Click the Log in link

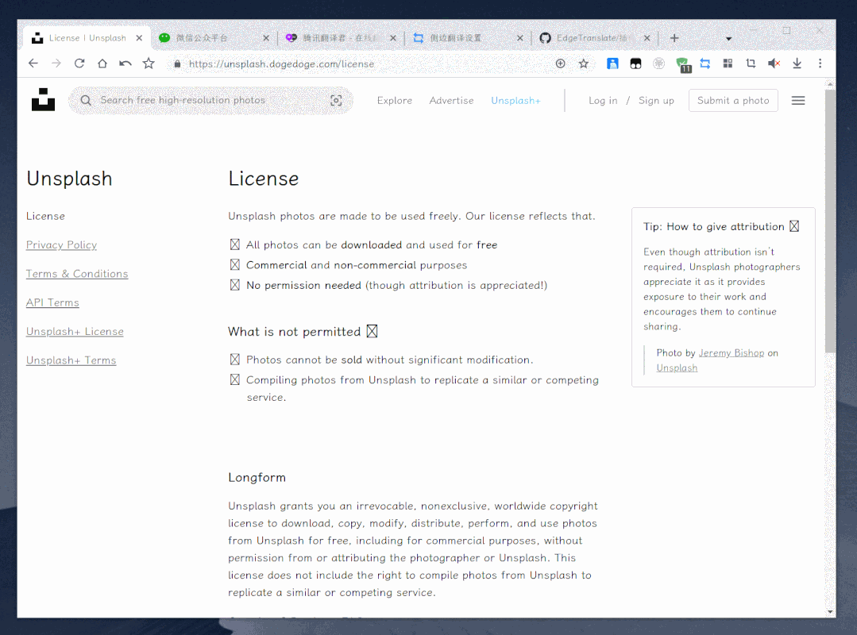tap(603, 101)
